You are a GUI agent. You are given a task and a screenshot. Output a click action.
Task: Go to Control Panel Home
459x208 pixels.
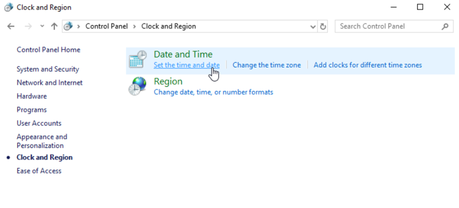pyautogui.click(x=49, y=50)
